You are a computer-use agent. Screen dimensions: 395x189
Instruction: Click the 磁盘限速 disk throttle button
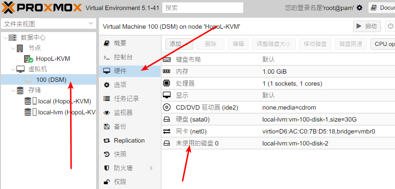pos(351,44)
